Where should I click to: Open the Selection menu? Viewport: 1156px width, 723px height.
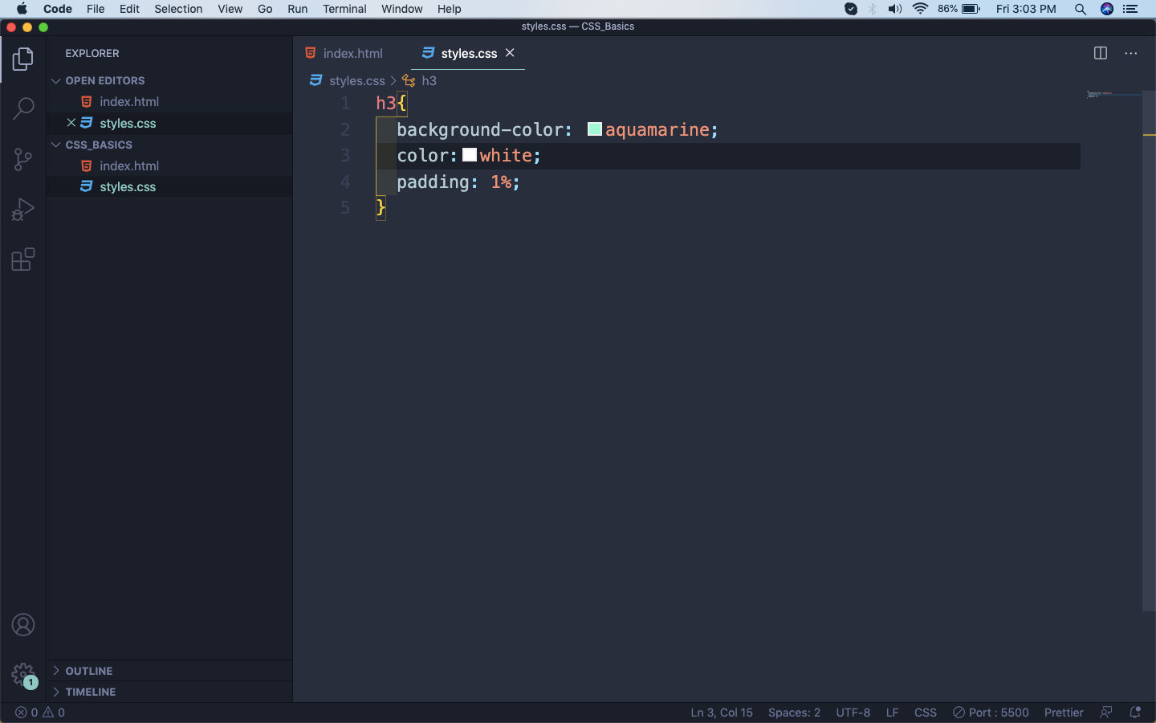178,9
